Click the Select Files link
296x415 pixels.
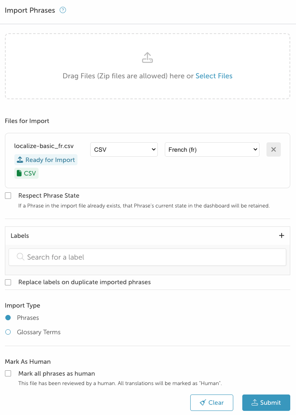214,76
